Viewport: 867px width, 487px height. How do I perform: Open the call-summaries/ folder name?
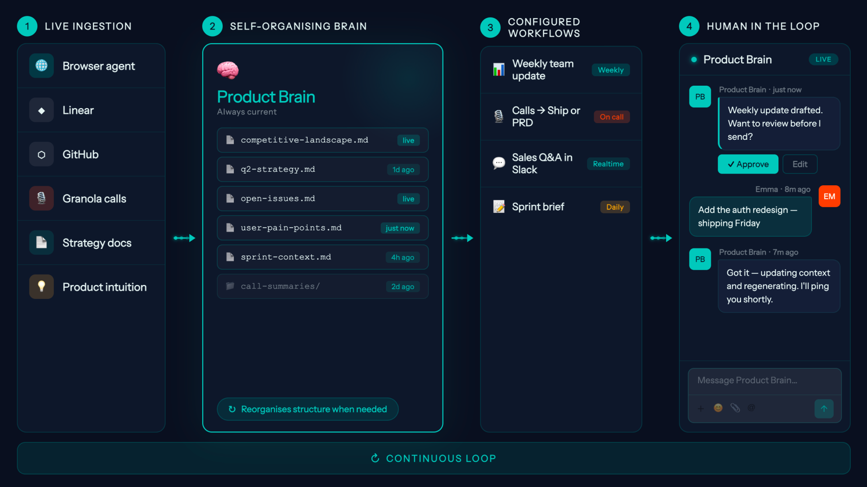coord(280,286)
